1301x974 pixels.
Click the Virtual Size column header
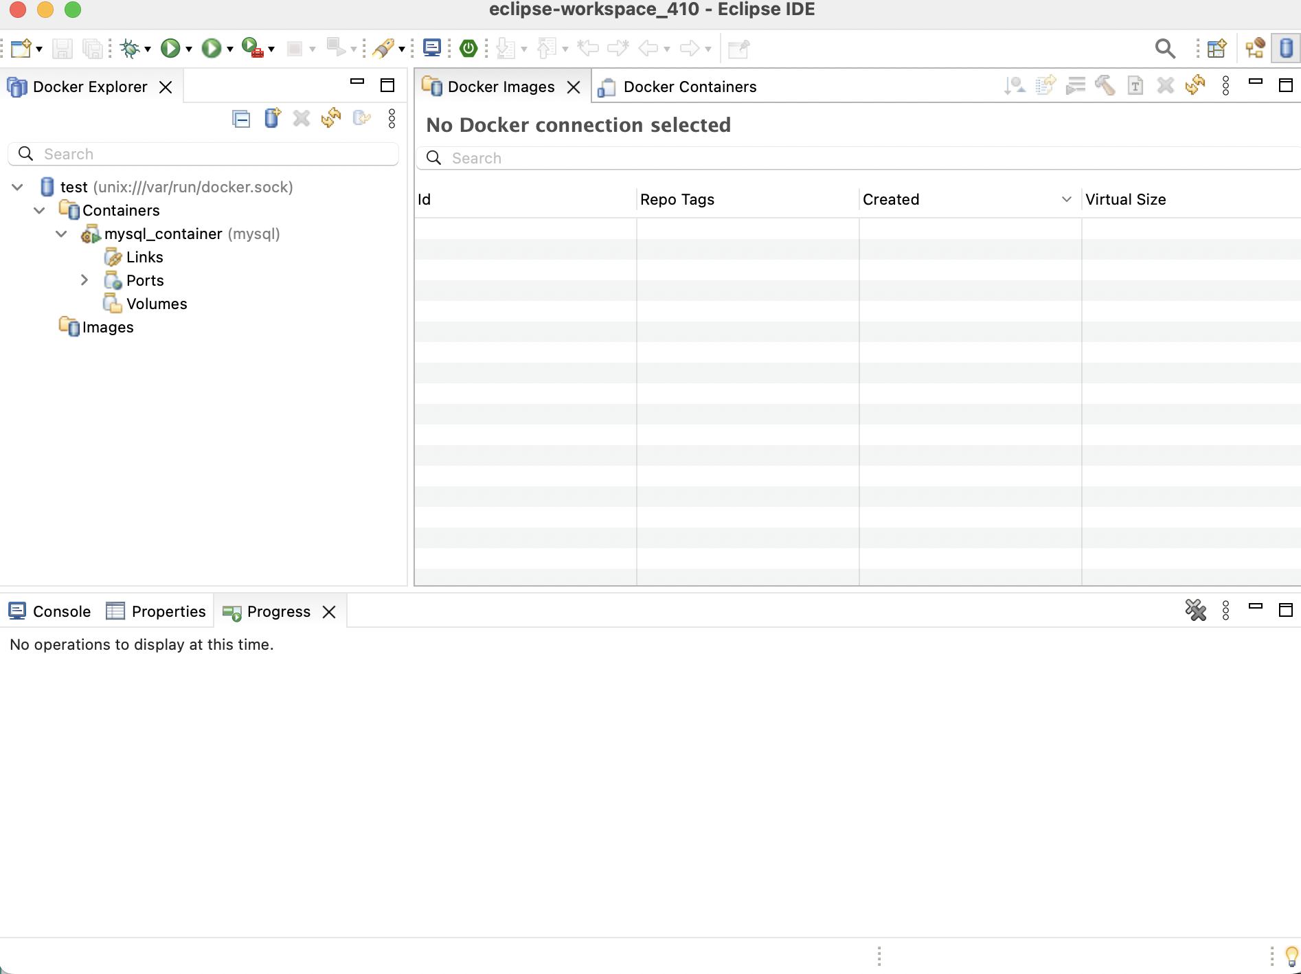[1191, 199]
